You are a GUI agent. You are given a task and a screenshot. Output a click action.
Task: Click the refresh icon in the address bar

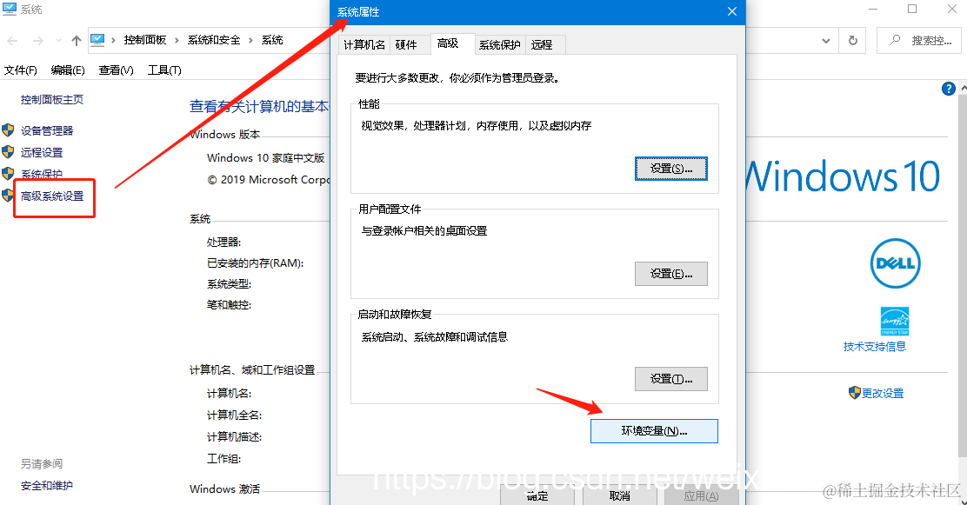click(x=853, y=40)
